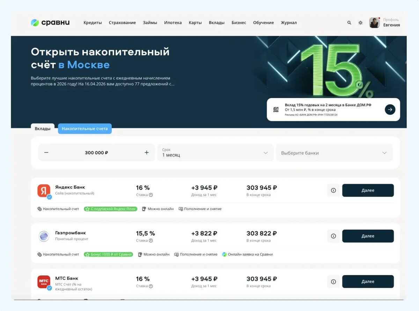The width and height of the screenshot is (419, 311).
Task: Open the Бизнес menu
Action: tap(239, 23)
